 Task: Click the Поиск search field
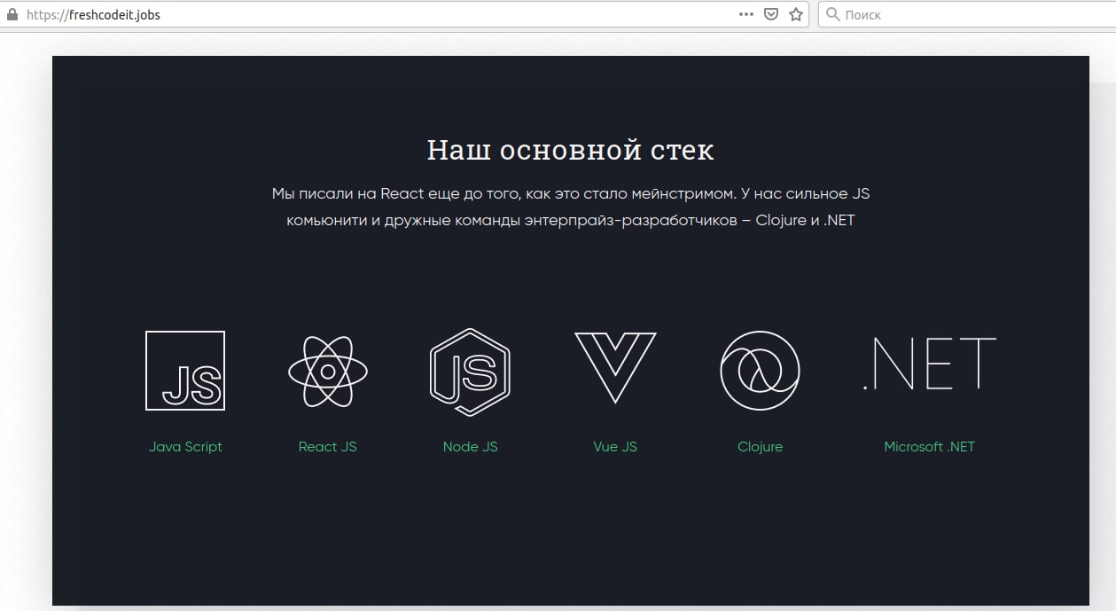point(966,14)
